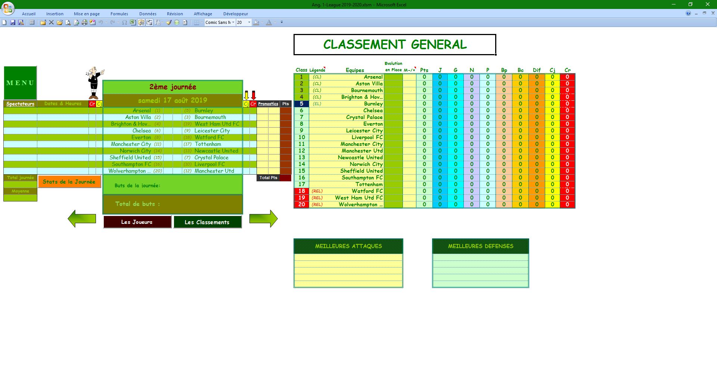
Task: Open the font size dropdown
Action: click(249, 22)
